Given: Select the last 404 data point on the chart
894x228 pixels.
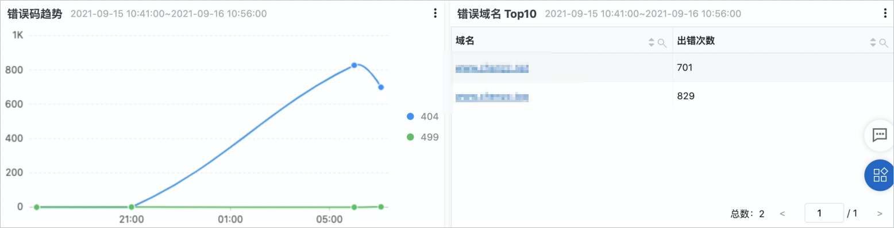Looking at the screenshot, I should coord(380,87).
